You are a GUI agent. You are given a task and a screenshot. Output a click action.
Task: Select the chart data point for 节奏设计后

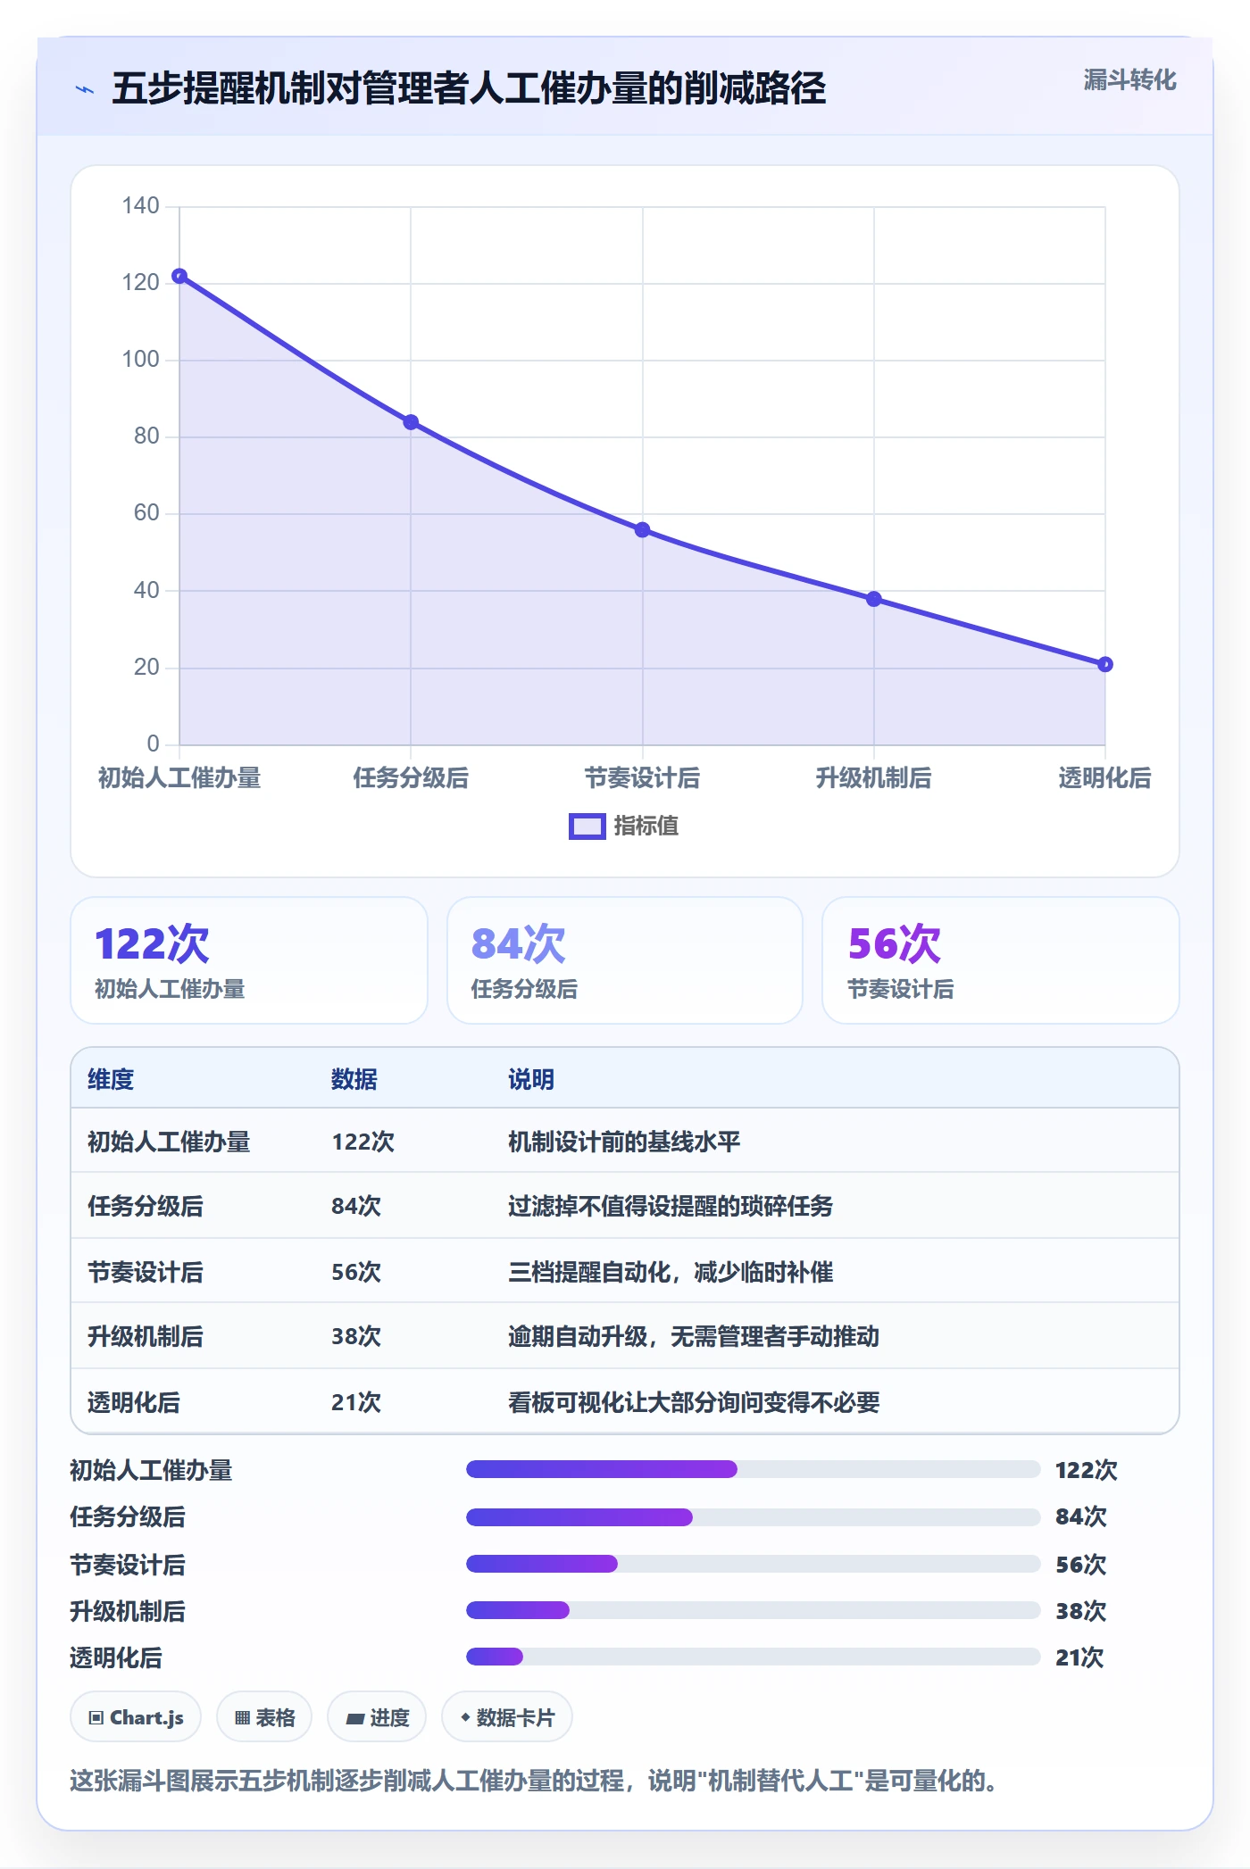[642, 529]
